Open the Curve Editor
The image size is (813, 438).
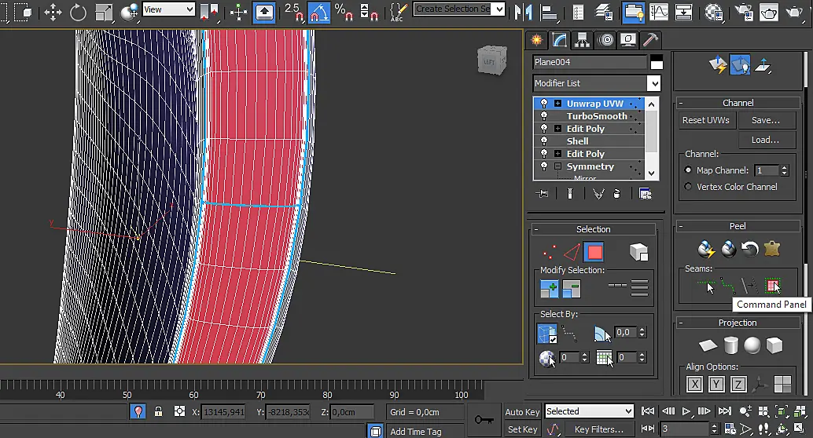[x=658, y=12]
